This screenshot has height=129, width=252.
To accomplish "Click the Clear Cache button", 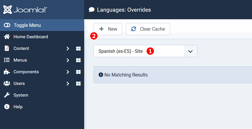I will point(148,29).
